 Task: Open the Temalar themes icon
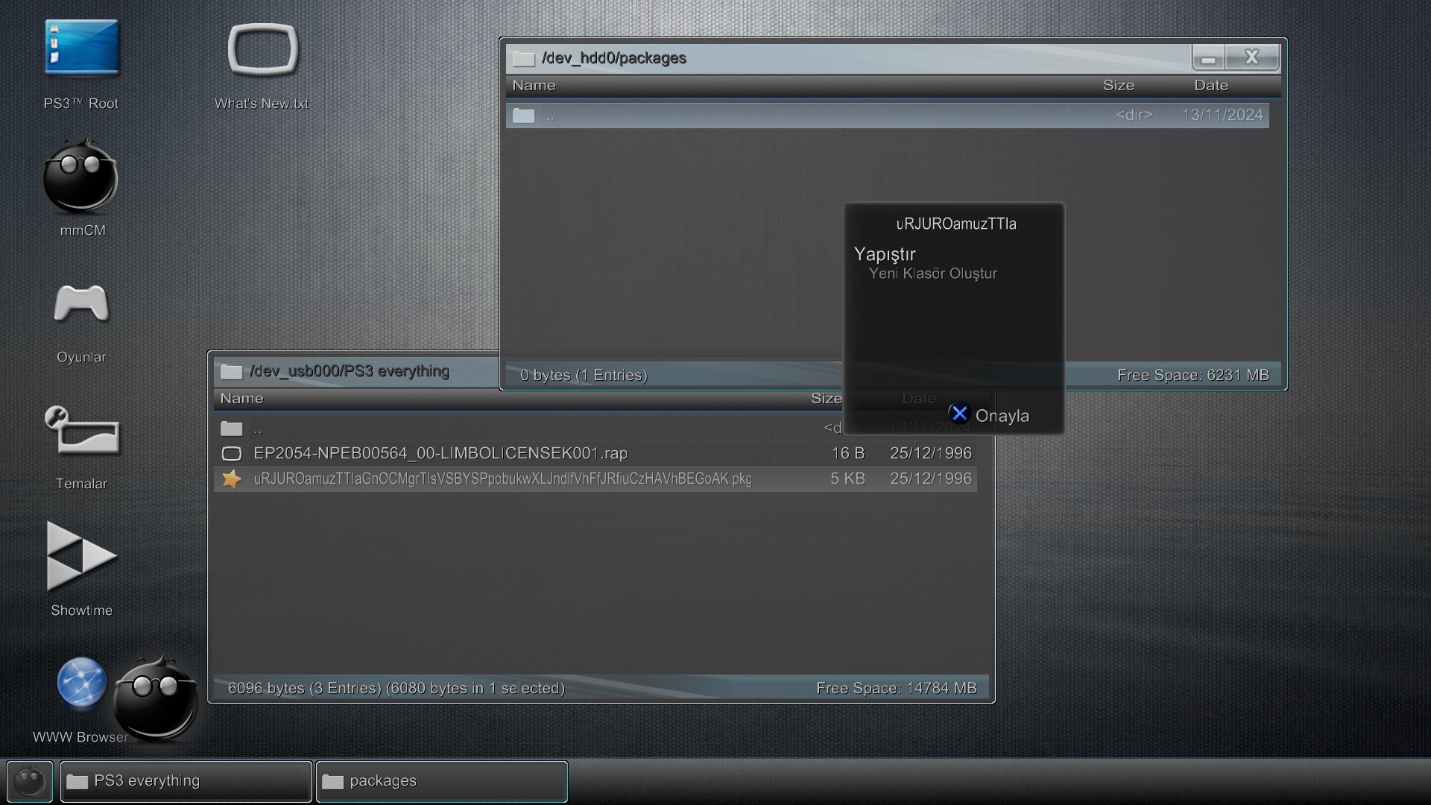[81, 430]
